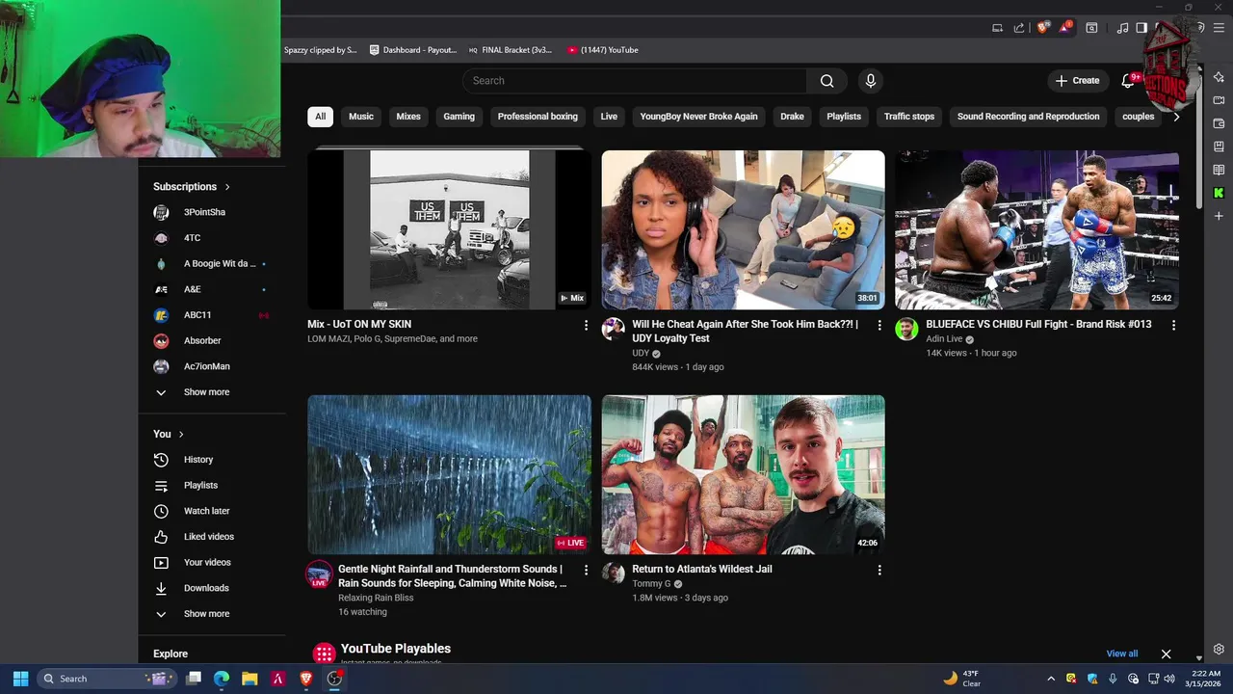Image resolution: width=1233 pixels, height=694 pixels.
Task: Open sidebar settings gear icon
Action: pos(1219,650)
